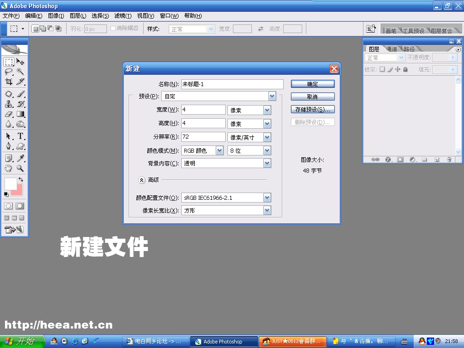Toggle lock transparent pixels in Layers panel

[382, 69]
